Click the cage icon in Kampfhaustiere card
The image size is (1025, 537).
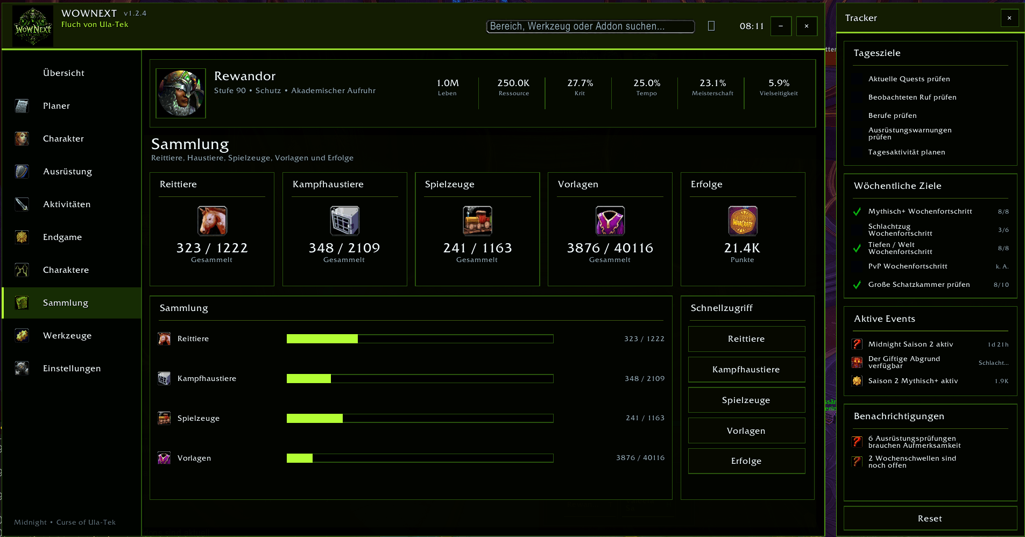tap(345, 221)
